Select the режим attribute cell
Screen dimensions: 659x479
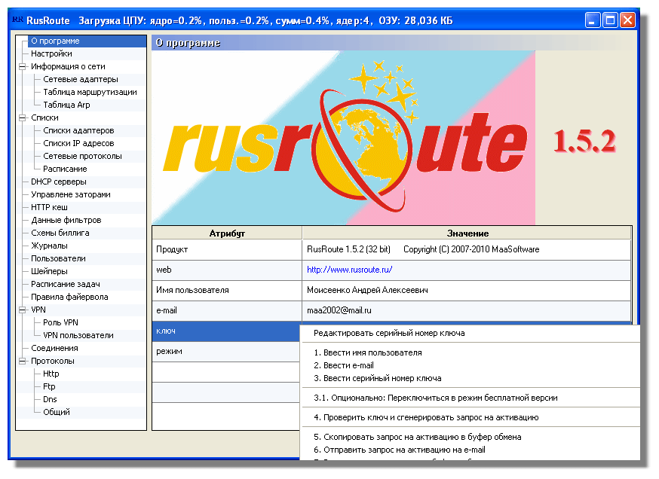tap(227, 352)
